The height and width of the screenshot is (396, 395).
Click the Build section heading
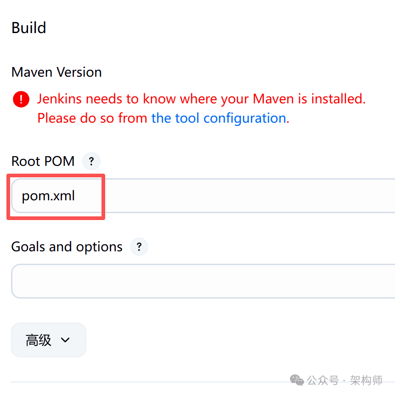pyautogui.click(x=28, y=28)
